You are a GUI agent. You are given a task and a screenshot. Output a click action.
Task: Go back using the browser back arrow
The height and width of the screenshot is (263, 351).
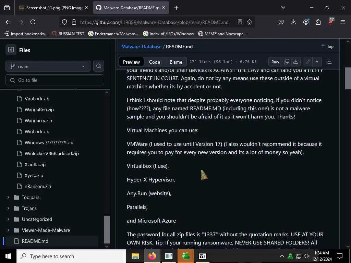tap(8, 22)
